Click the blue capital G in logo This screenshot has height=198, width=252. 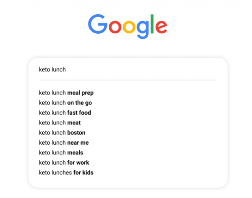(x=98, y=24)
